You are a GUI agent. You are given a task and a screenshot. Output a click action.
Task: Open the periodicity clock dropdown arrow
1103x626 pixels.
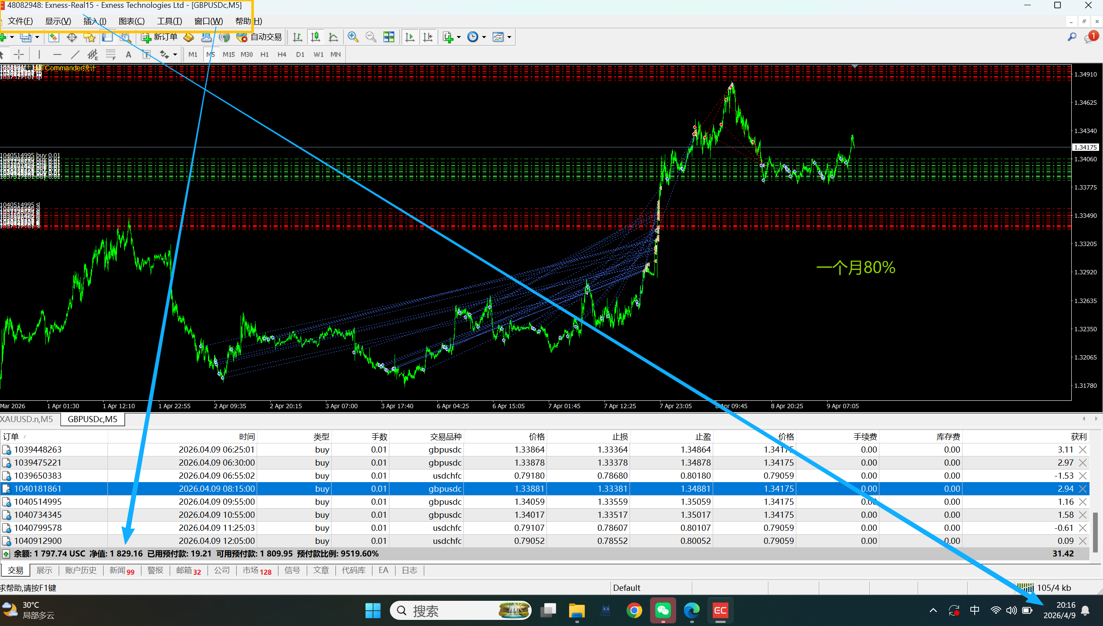484,37
